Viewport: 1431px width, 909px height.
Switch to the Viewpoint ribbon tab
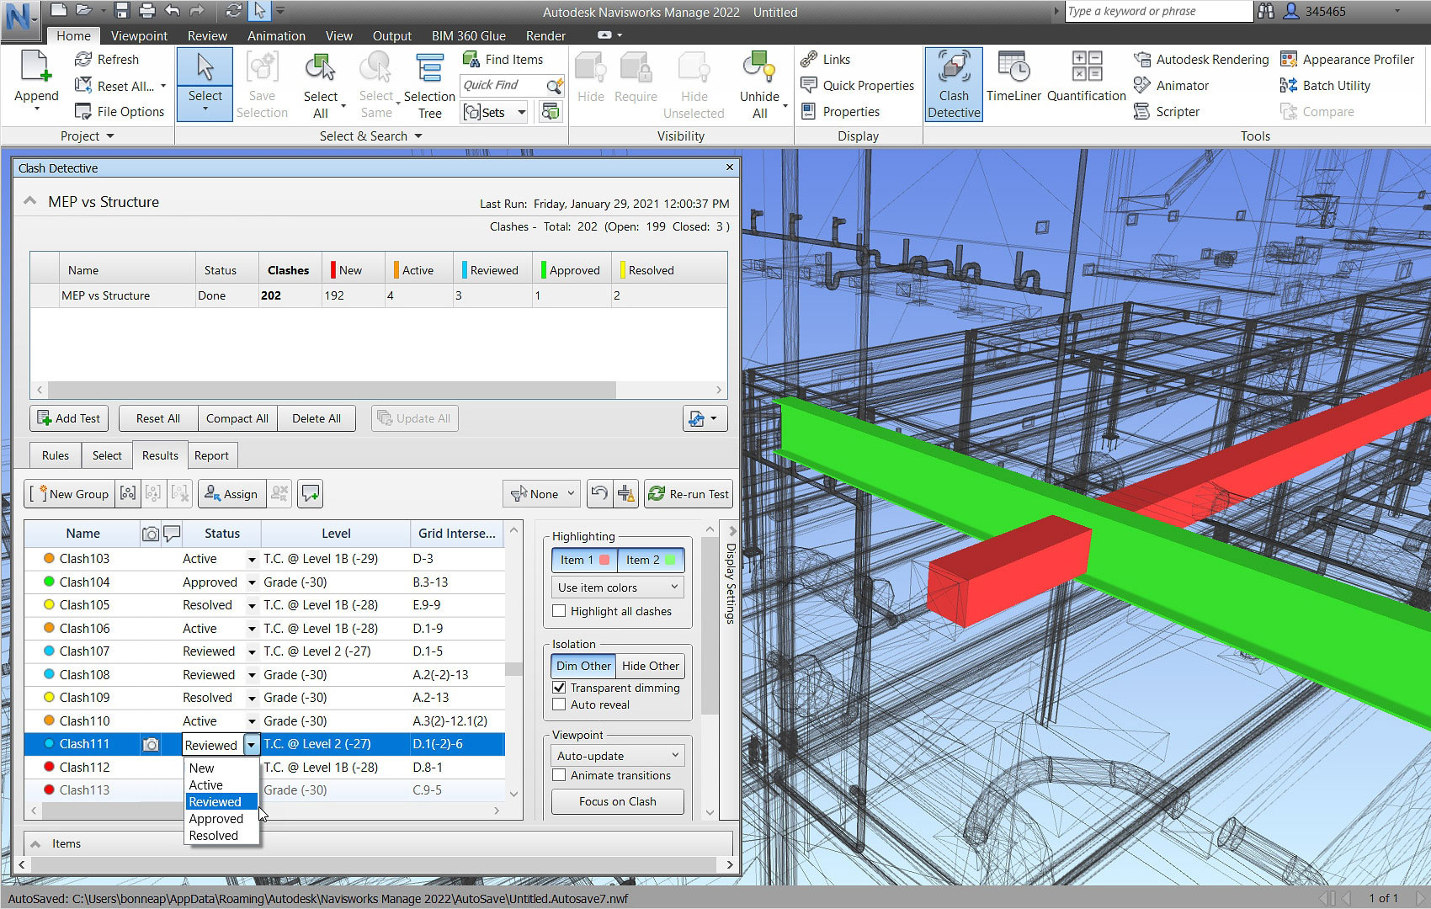click(139, 35)
